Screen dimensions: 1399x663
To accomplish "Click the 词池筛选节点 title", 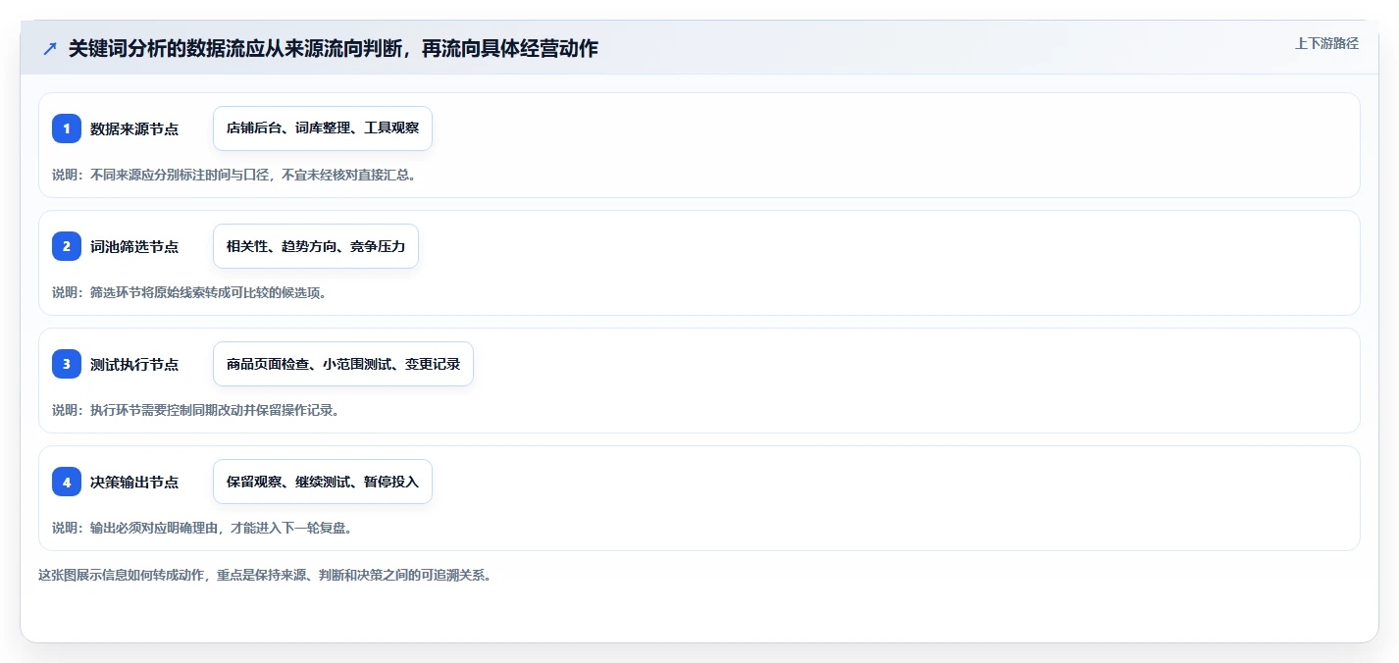I will point(134,246).
